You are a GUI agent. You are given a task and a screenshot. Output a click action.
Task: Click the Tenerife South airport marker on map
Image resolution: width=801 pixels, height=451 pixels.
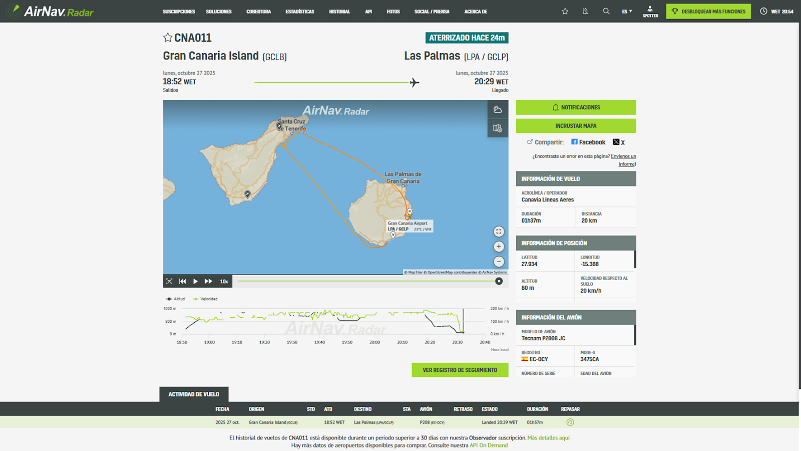click(x=247, y=194)
